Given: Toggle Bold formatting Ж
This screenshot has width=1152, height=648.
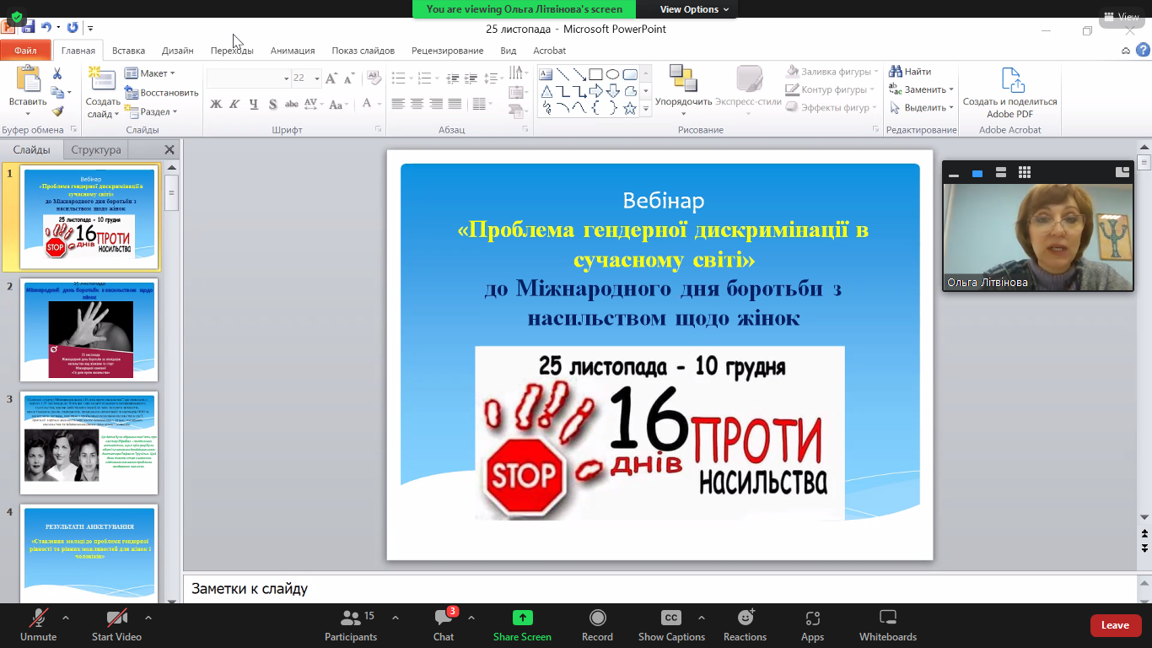Looking at the screenshot, I should [216, 105].
